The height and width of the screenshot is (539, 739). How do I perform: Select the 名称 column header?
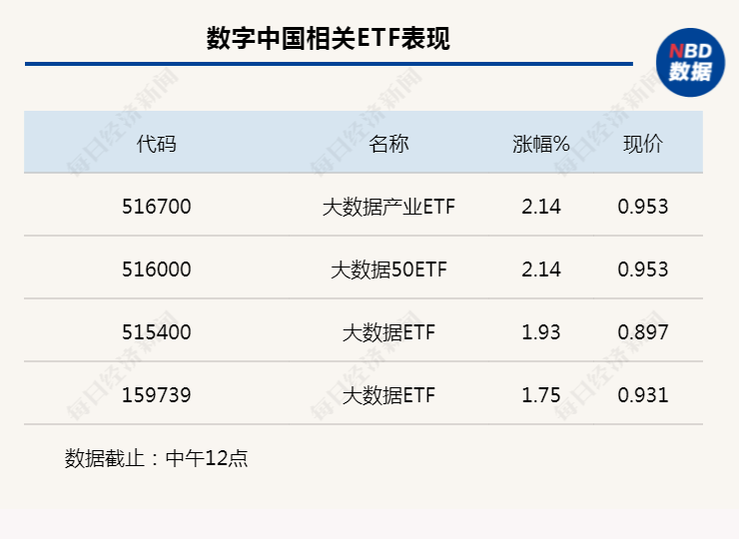pyautogui.click(x=388, y=144)
